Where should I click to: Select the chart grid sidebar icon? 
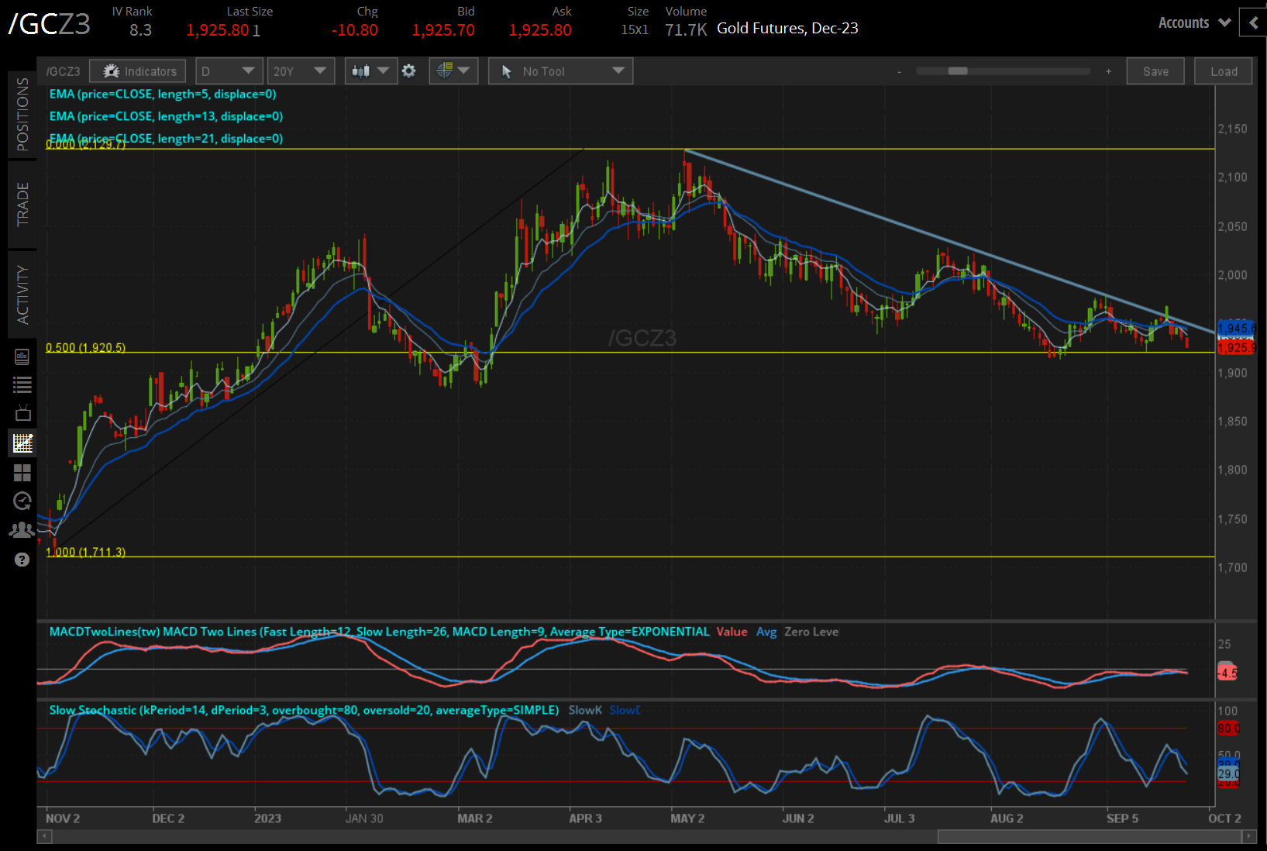pyautogui.click(x=22, y=443)
